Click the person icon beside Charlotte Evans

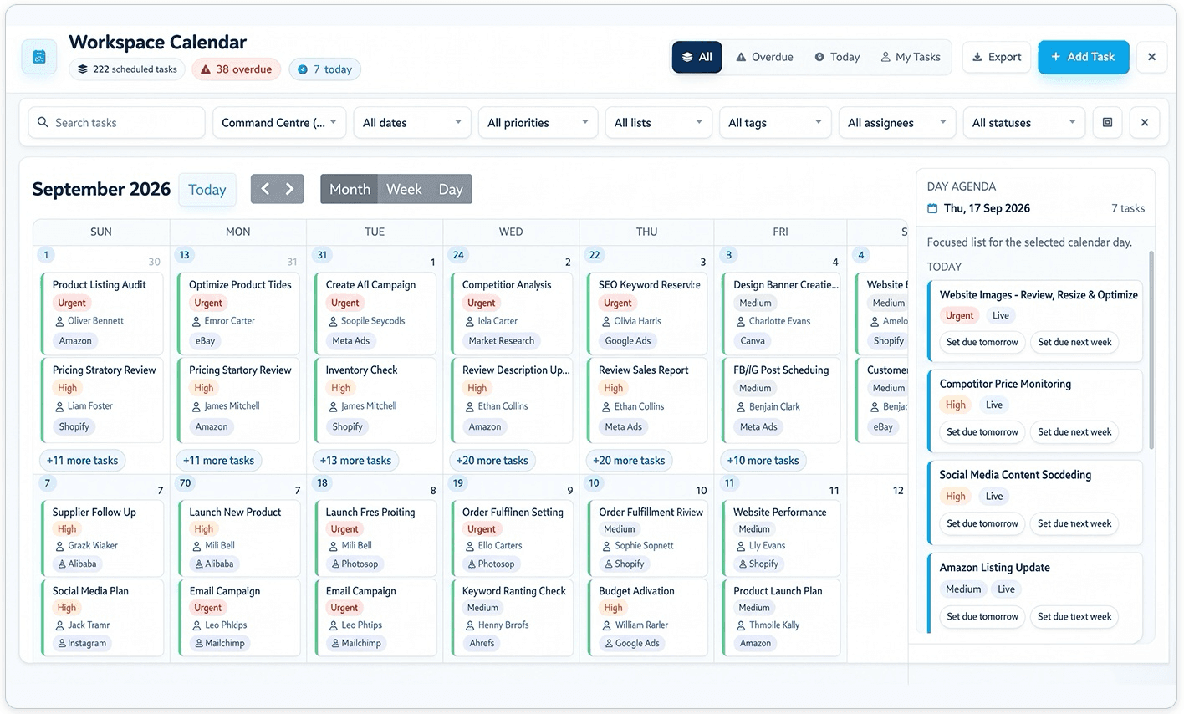point(741,321)
